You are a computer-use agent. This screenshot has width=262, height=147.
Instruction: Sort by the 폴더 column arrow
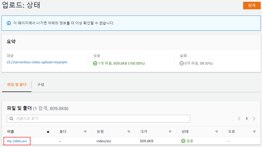pyautogui.click(x=85, y=132)
